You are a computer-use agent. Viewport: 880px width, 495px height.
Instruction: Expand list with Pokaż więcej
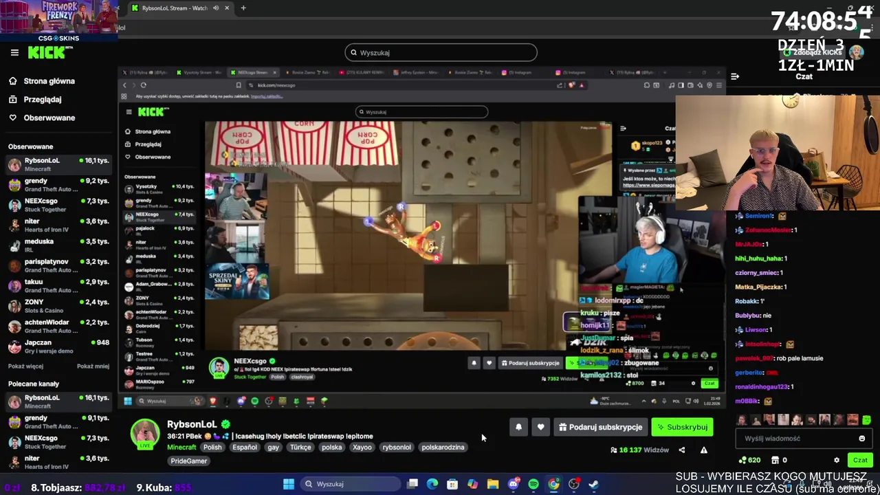coord(25,366)
